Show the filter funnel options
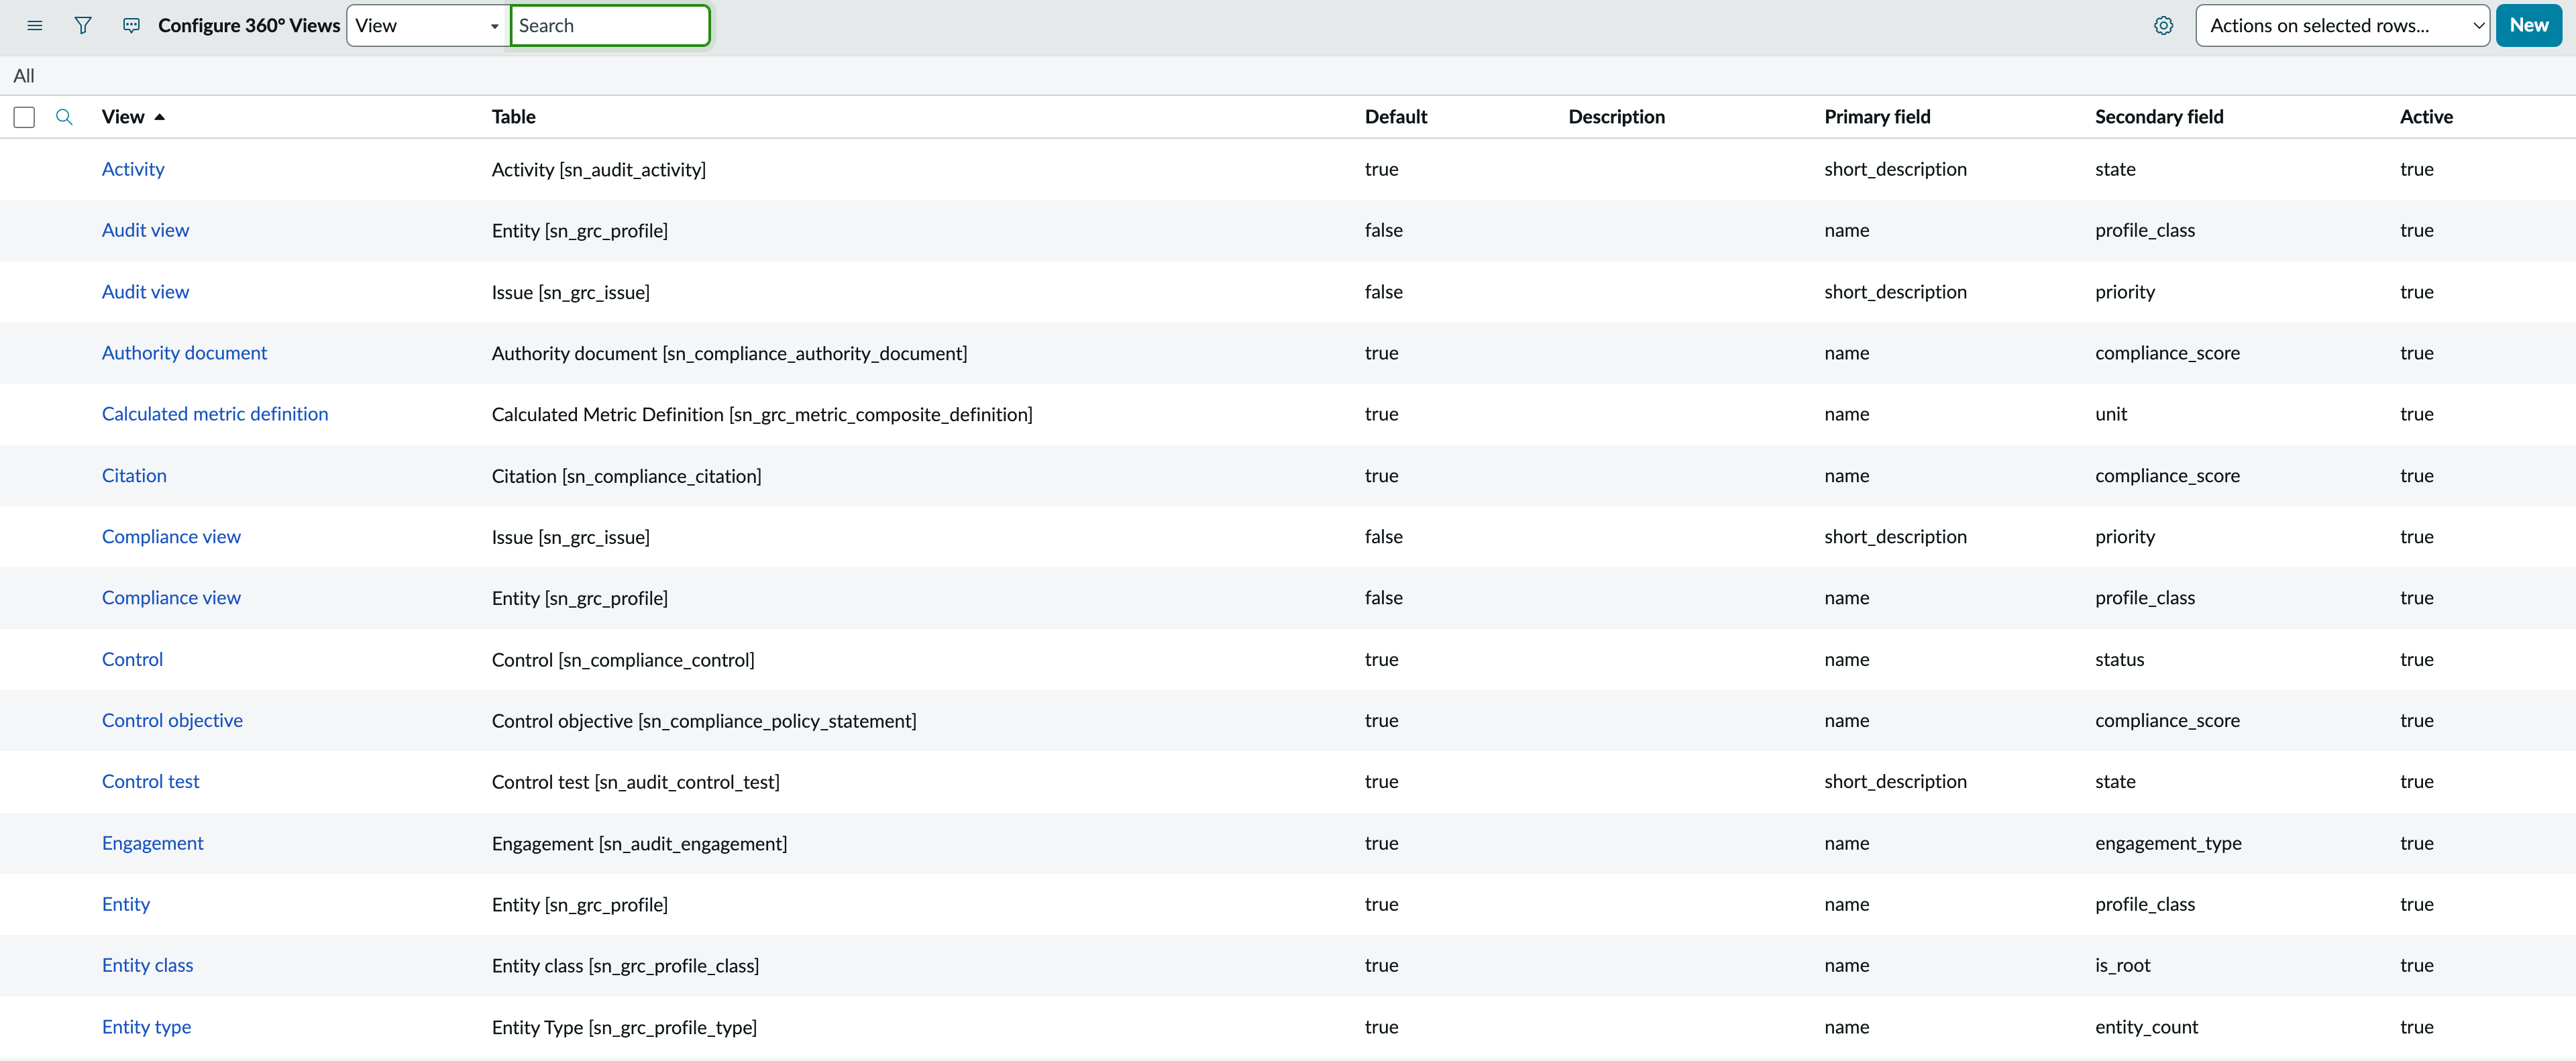Viewport: 2576px width, 1061px height. [83, 26]
